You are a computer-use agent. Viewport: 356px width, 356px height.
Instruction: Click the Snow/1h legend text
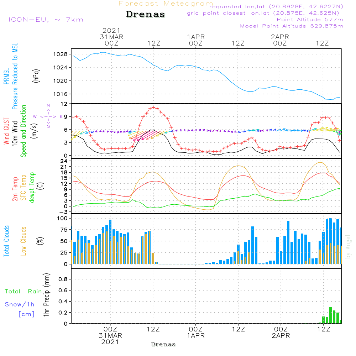pos(20,304)
